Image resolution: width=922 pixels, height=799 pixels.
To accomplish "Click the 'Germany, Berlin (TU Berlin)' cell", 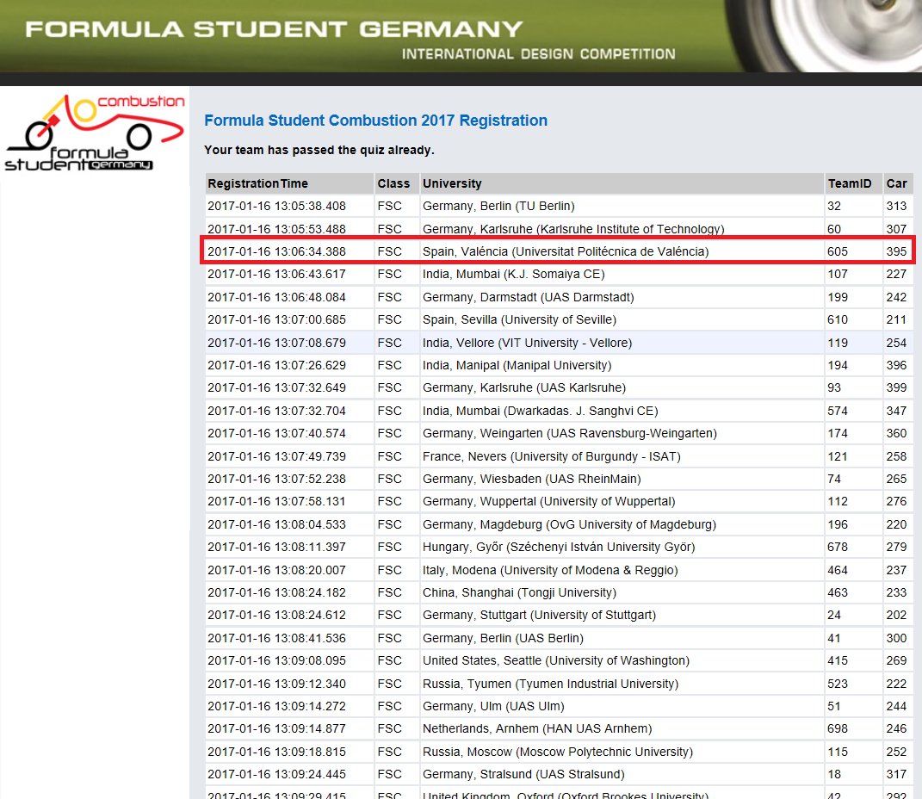I will point(498,207).
